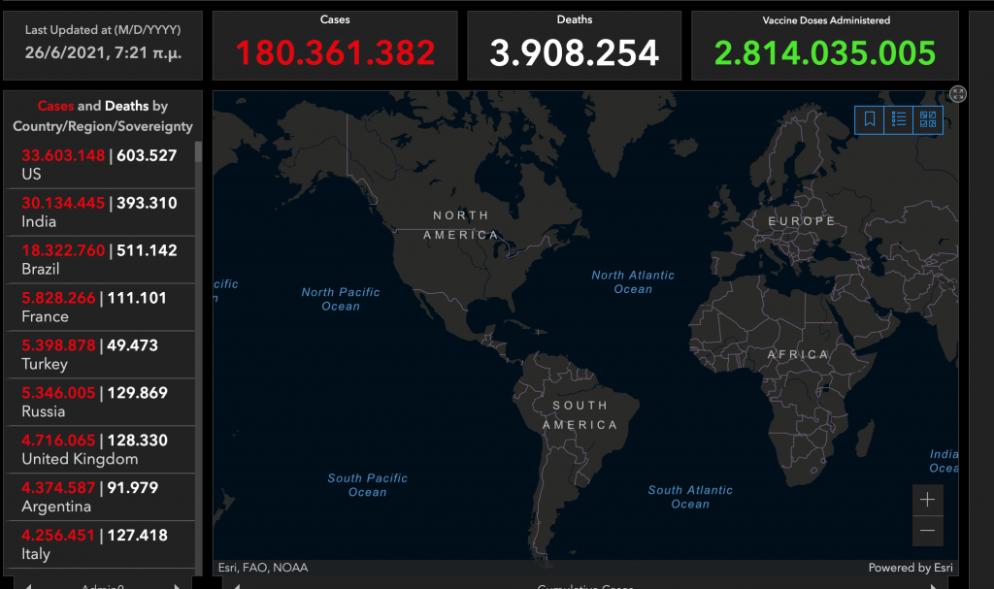Image resolution: width=994 pixels, height=589 pixels.
Task: Select US in the country list
Action: click(x=99, y=164)
